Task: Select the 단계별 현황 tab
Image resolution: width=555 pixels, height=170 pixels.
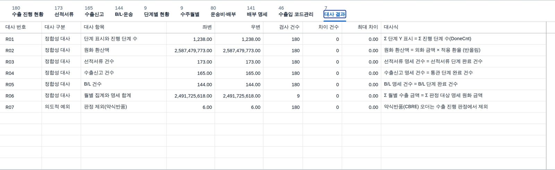Action: [x=156, y=11]
